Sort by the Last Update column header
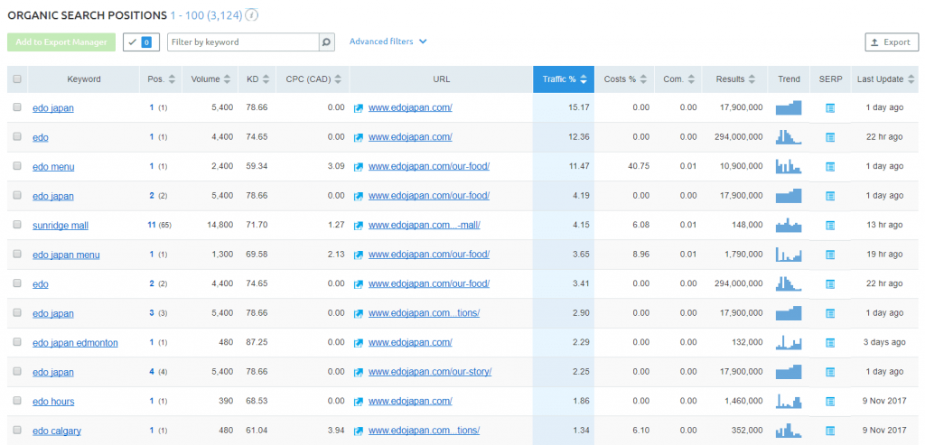Image resolution: width=925 pixels, height=445 pixels. [x=884, y=79]
